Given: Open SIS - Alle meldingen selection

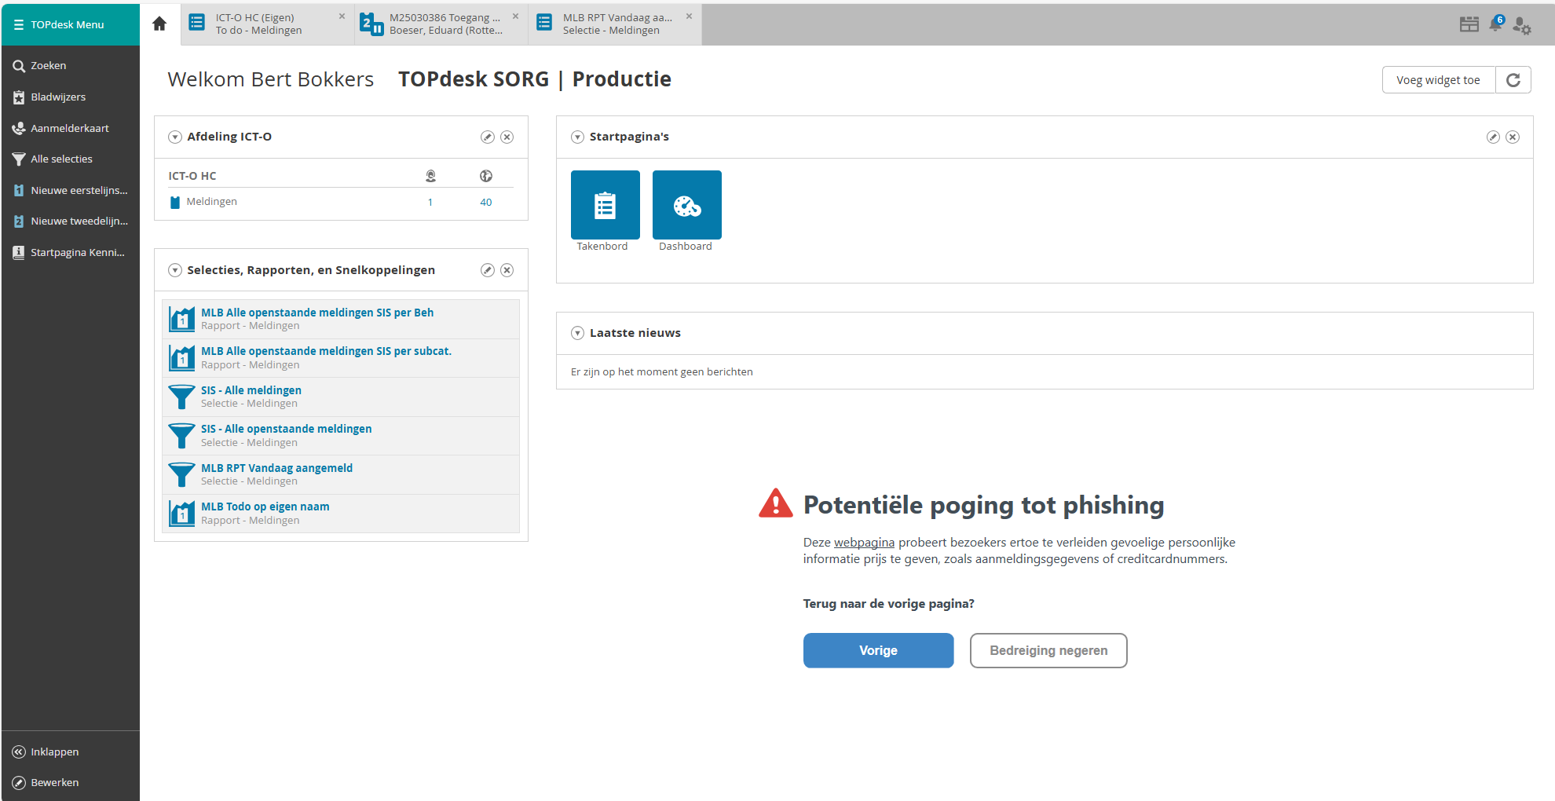Looking at the screenshot, I should [x=251, y=390].
